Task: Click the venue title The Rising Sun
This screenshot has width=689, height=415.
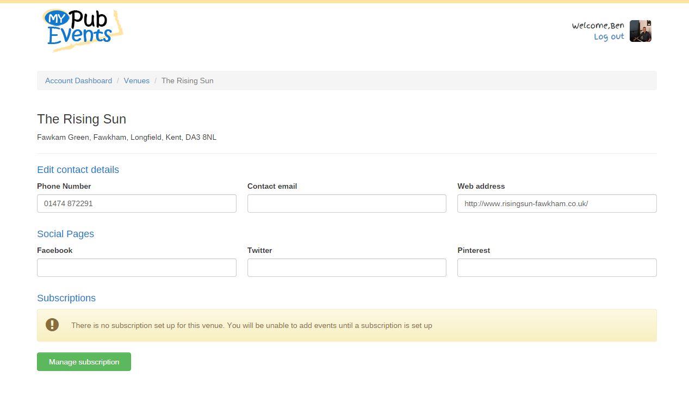Action: pyautogui.click(x=82, y=119)
